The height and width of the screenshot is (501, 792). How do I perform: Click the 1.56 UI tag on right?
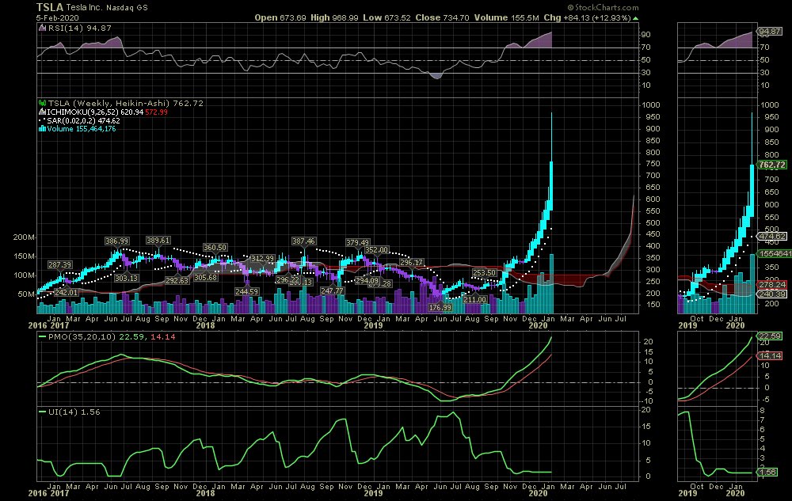pyautogui.click(x=767, y=473)
